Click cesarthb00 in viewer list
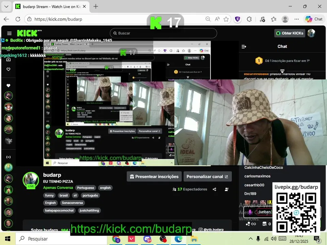 tap(254, 185)
